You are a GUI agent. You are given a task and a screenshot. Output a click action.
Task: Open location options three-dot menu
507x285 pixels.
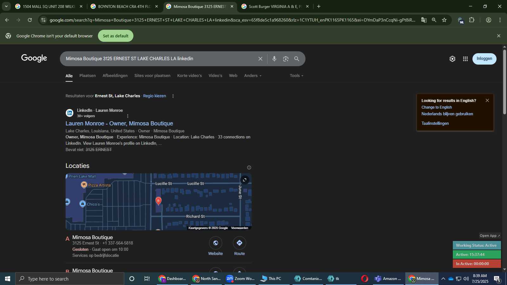pos(173,96)
